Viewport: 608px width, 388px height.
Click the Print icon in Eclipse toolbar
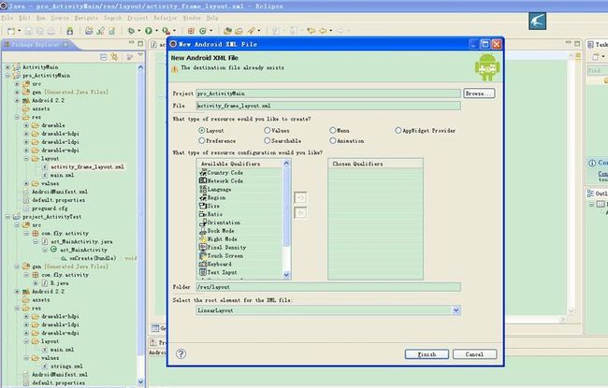tap(51, 31)
